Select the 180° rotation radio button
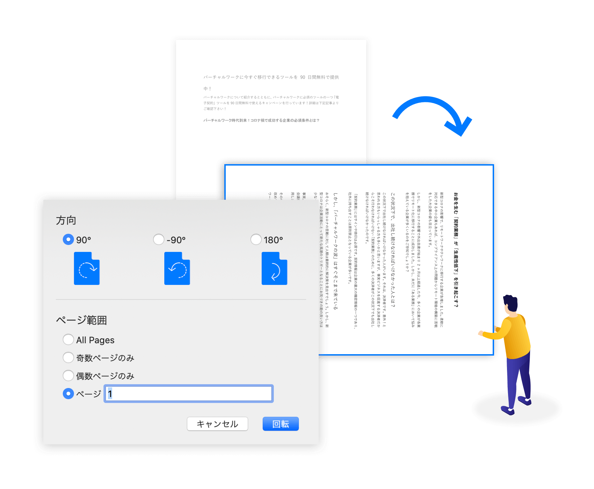This screenshot has width=594, height=489. tap(256, 240)
